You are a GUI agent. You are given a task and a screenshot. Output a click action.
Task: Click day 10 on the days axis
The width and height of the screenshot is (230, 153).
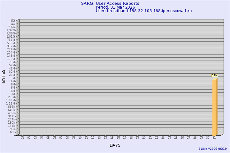coord(80,138)
